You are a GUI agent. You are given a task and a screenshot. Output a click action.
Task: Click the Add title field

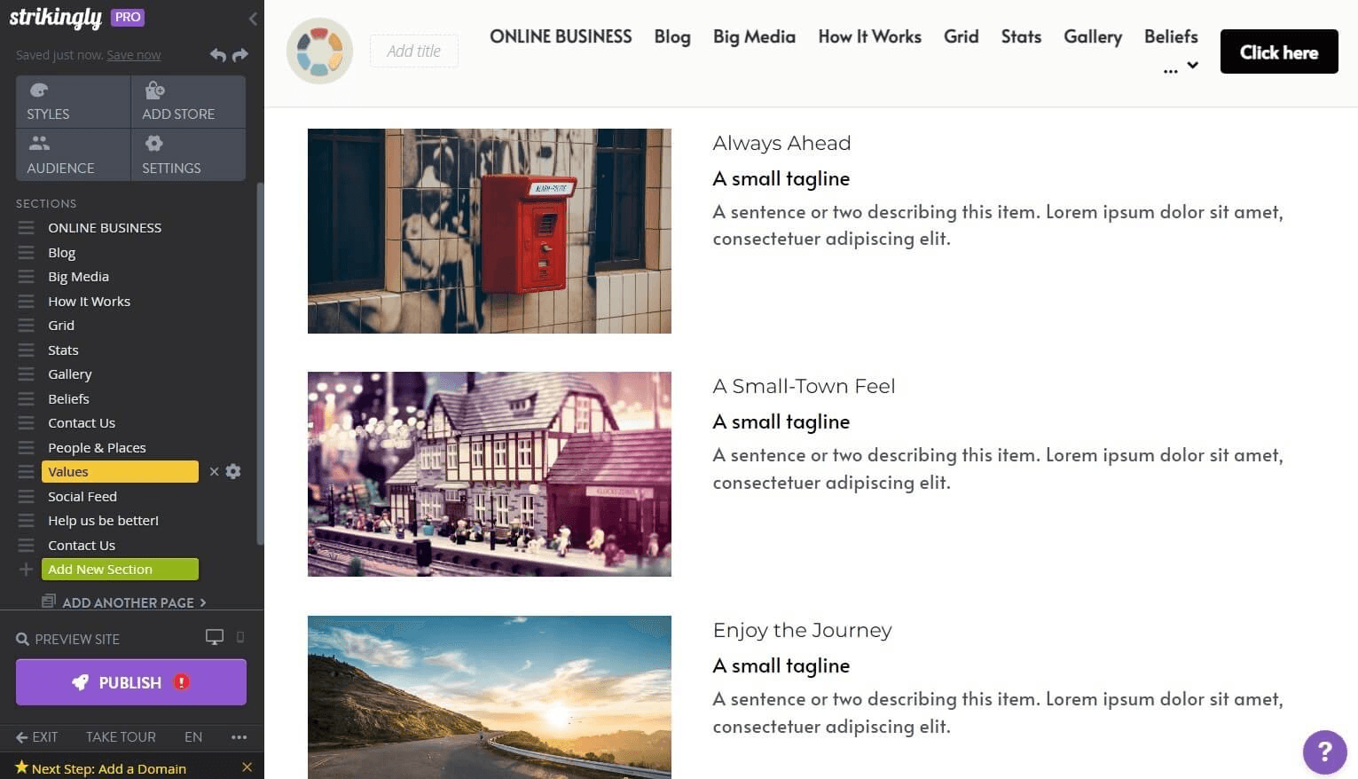pos(414,51)
